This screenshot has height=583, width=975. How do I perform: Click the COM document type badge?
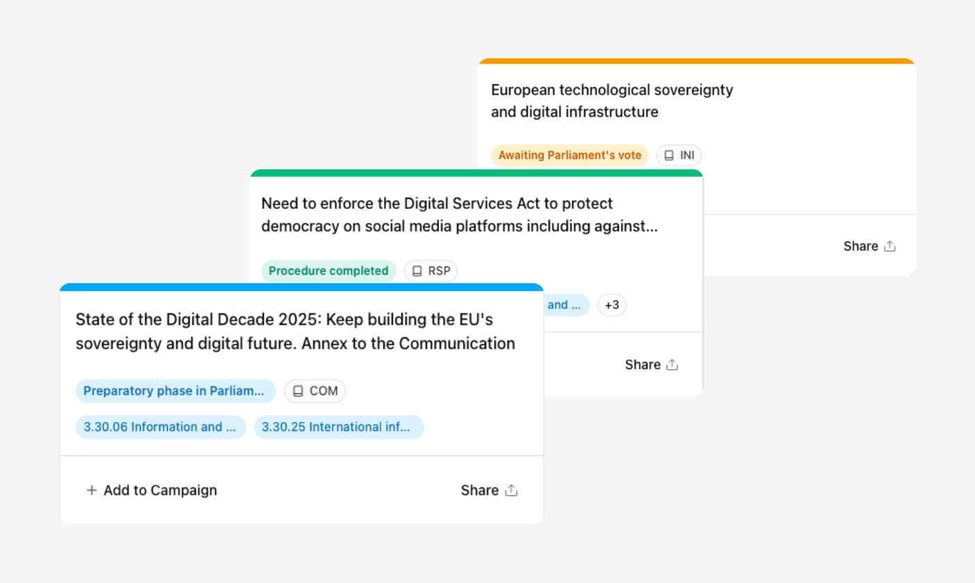315,391
